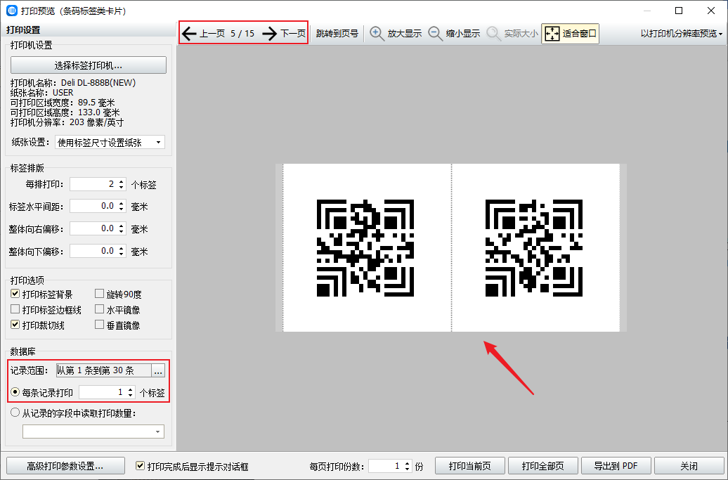Click the greyed actual size magnifier icon
This screenshot has height=480, width=728.
pos(493,34)
